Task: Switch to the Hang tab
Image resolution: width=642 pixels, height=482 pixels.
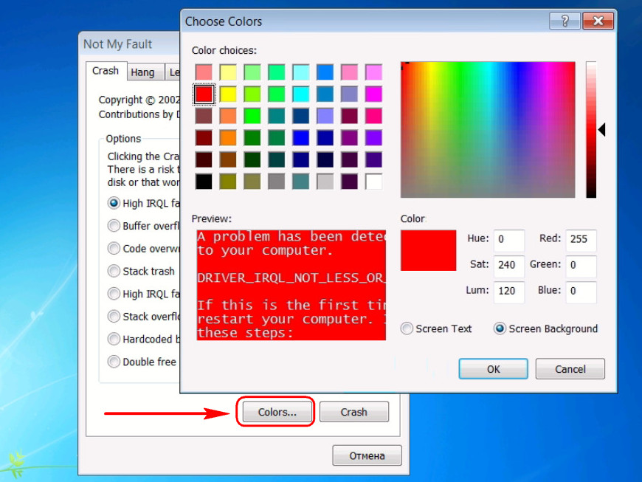Action: (x=142, y=72)
